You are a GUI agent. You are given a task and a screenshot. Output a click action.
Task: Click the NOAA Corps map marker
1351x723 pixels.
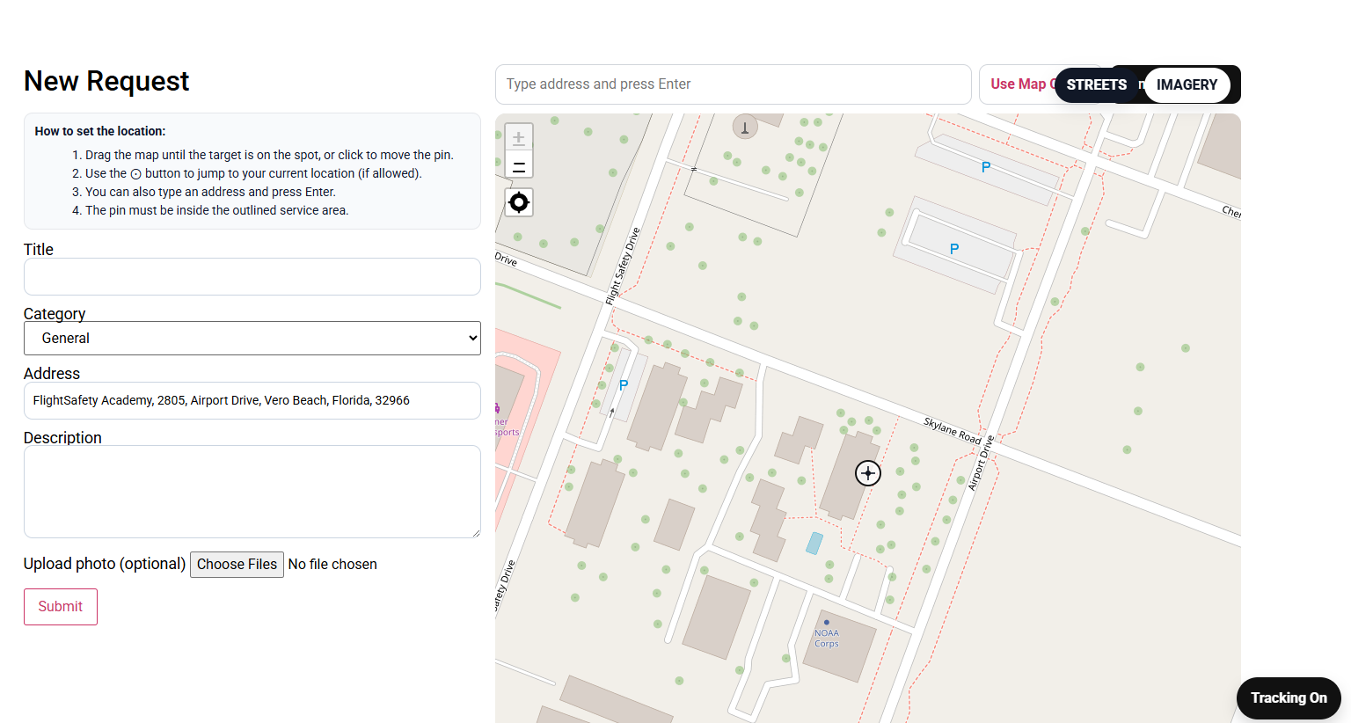pos(827,623)
